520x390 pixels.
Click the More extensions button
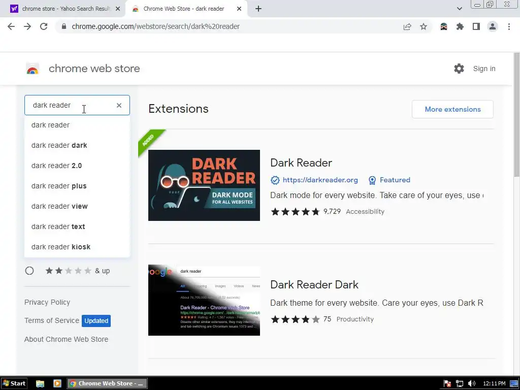click(x=452, y=109)
